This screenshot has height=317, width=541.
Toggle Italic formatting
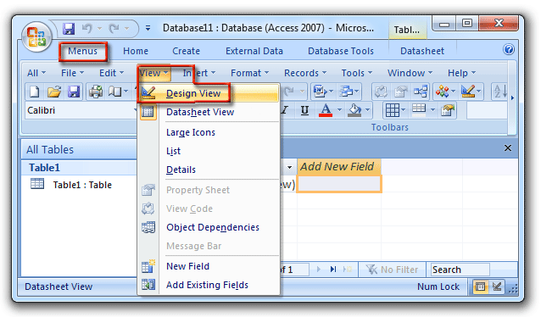[x=285, y=110]
